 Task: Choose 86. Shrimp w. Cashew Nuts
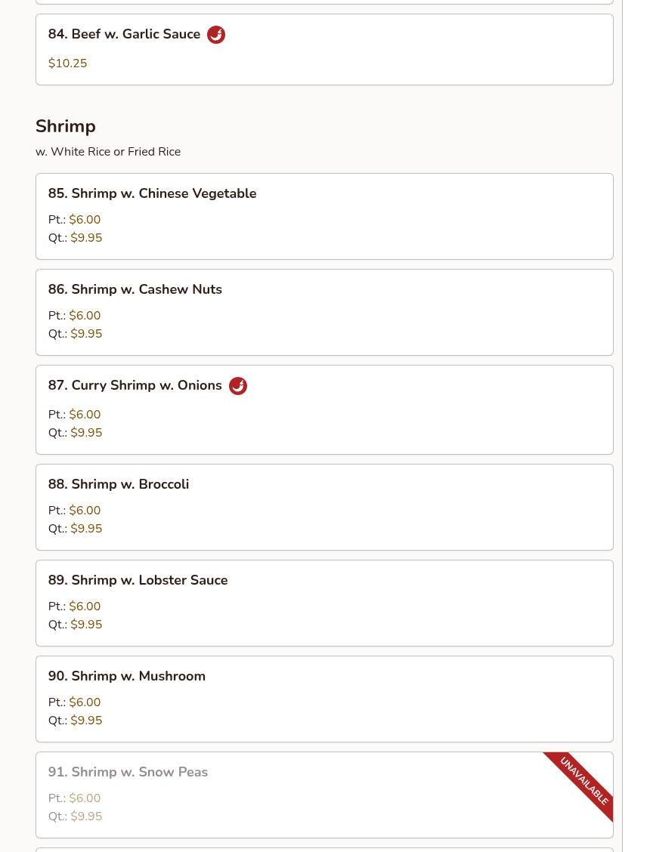135,290
